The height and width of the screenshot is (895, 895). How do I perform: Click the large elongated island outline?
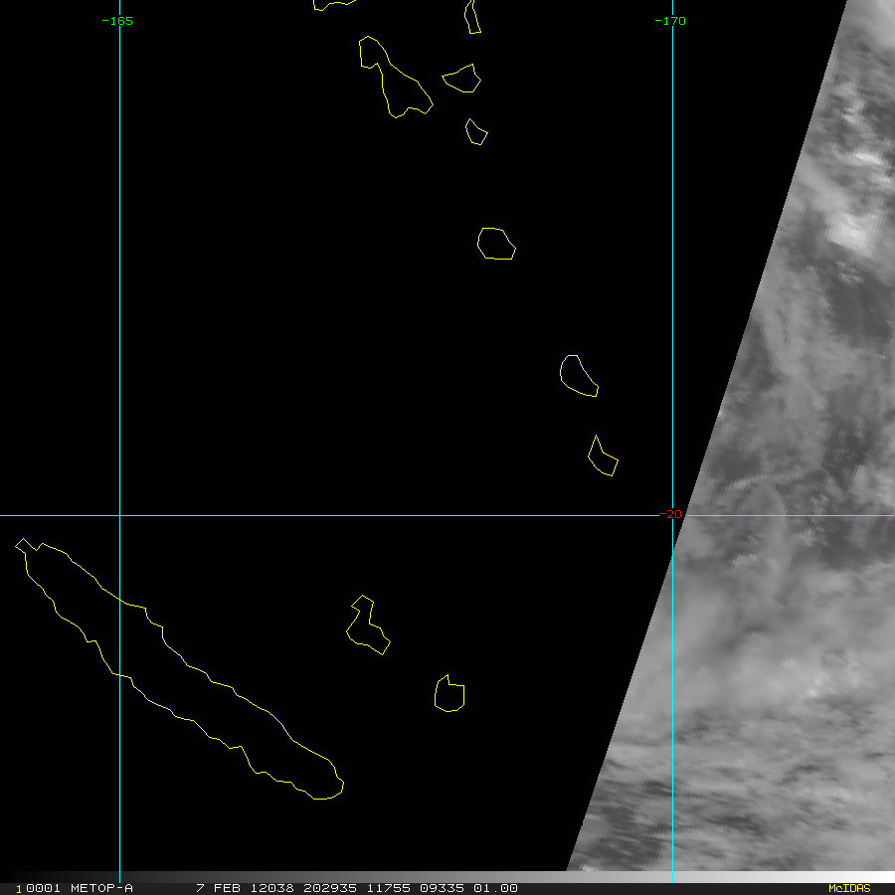[x=179, y=668]
